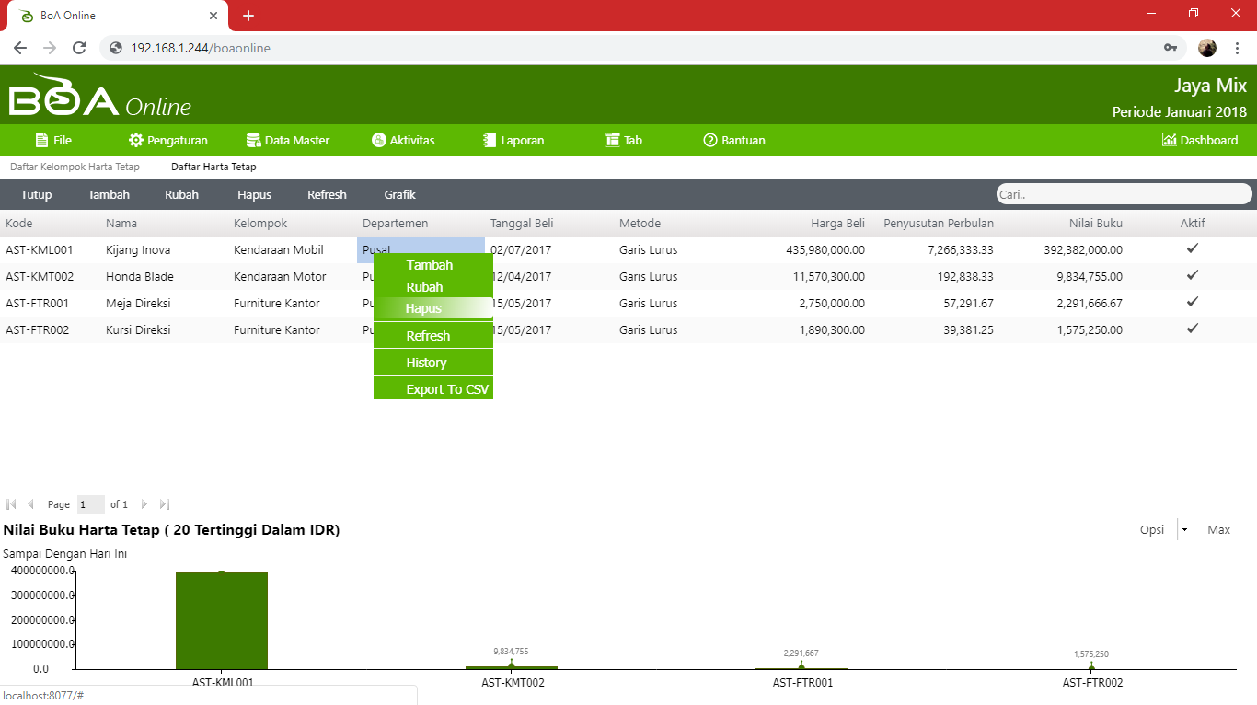1257x705 pixels.
Task: Toggle Aktif checkmark for Honda Blade
Action: pos(1193,275)
